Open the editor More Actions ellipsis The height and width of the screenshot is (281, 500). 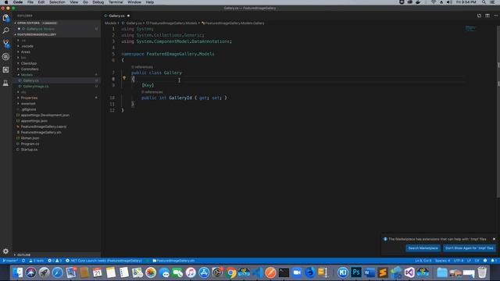pos(495,16)
